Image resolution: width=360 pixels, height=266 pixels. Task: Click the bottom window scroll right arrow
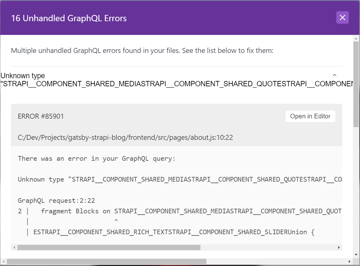coord(349,261)
